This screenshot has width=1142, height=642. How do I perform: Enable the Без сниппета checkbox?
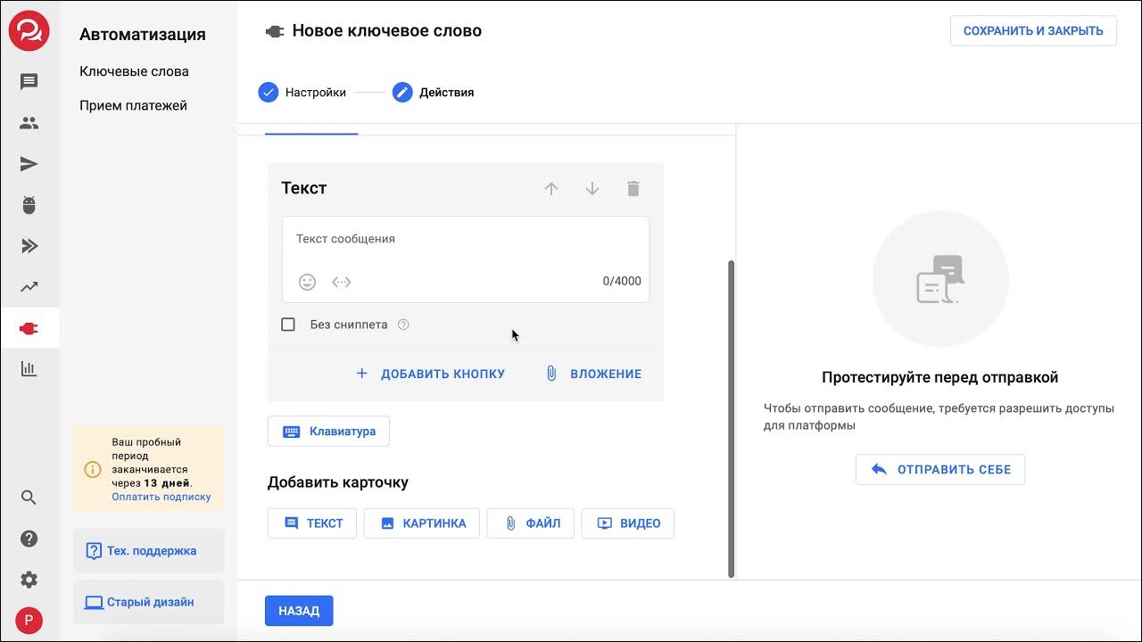[x=288, y=325]
